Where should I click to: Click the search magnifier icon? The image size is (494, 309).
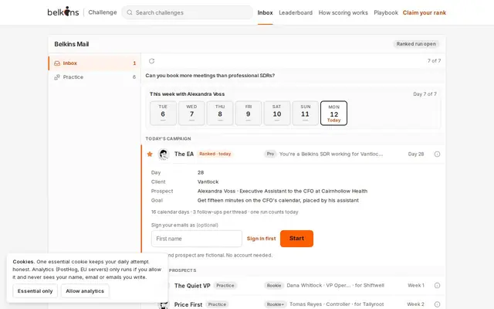[x=130, y=12]
